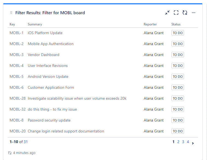Click the refresh icon beside 4 minutes ago
207x160 pixels.
[10, 153]
